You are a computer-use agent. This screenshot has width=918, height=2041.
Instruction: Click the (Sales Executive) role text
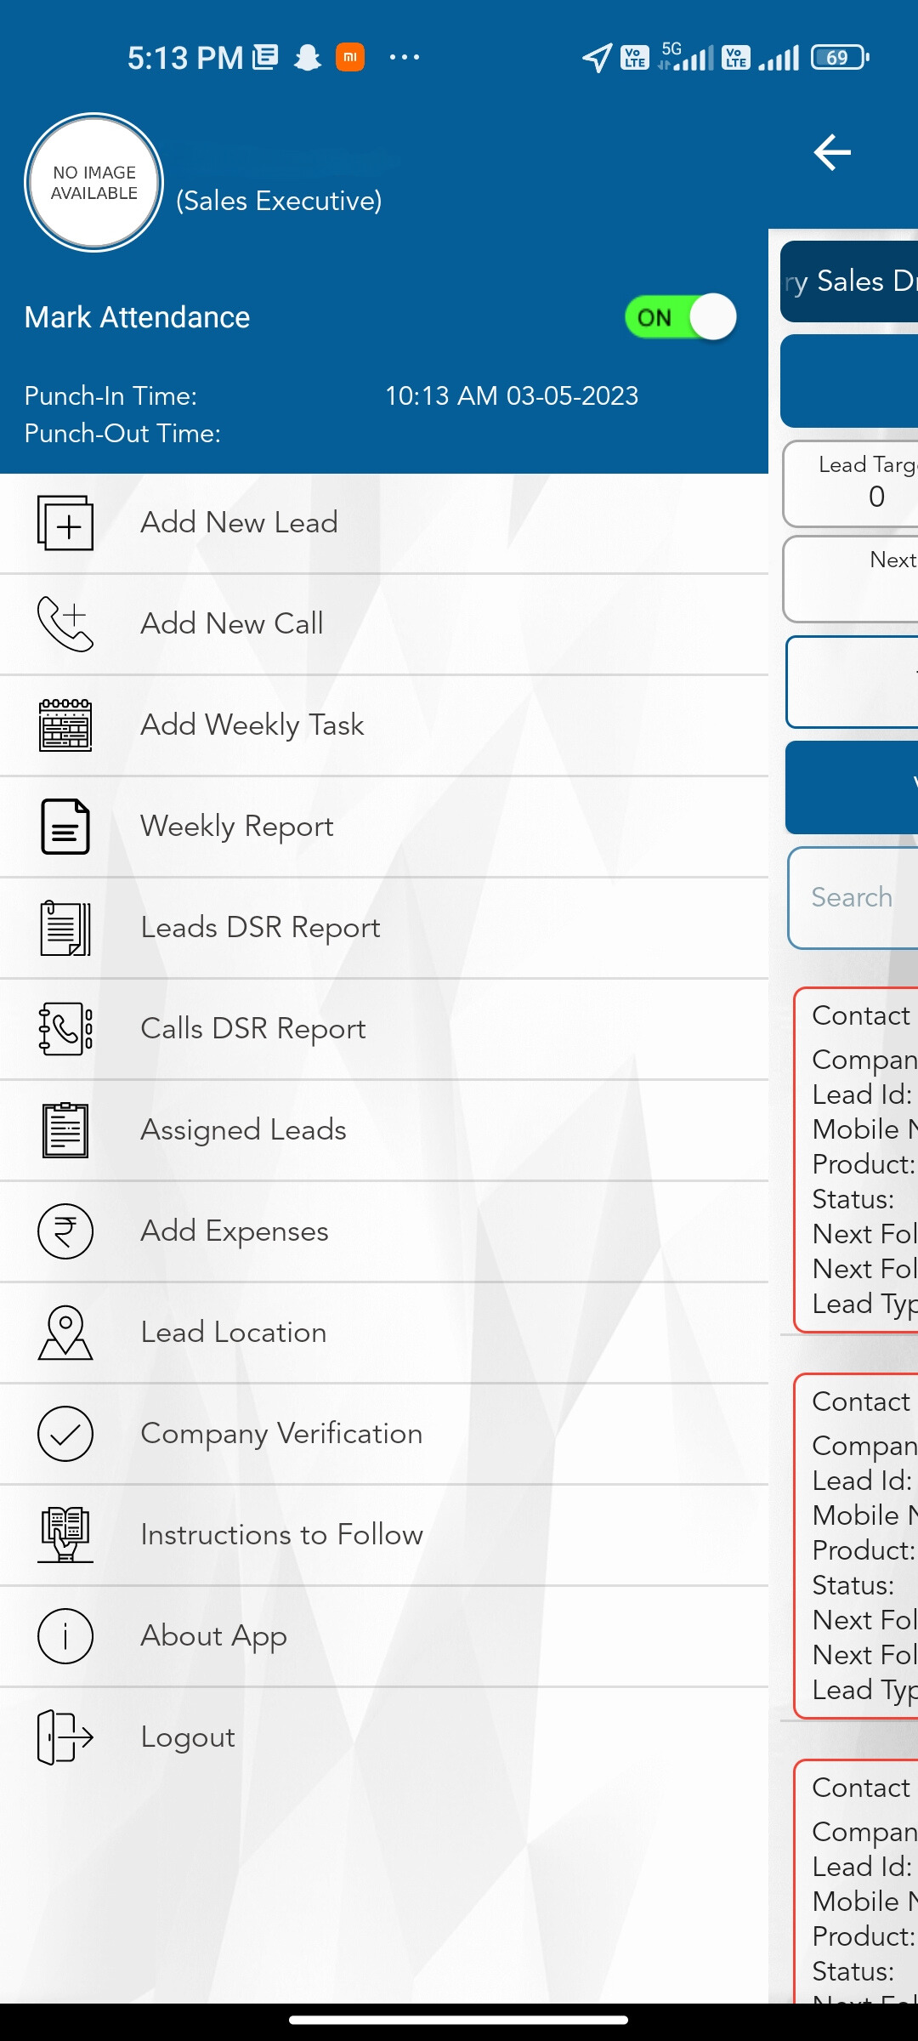pos(279,201)
